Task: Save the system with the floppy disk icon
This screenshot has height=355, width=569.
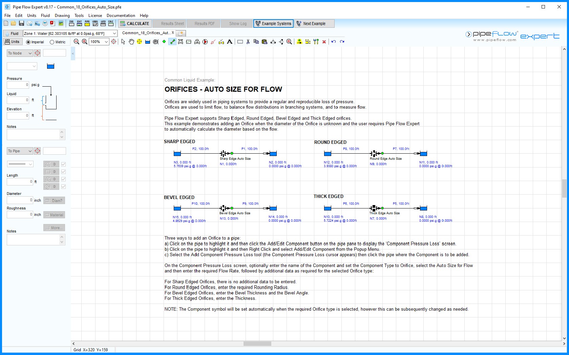Action: (21, 23)
